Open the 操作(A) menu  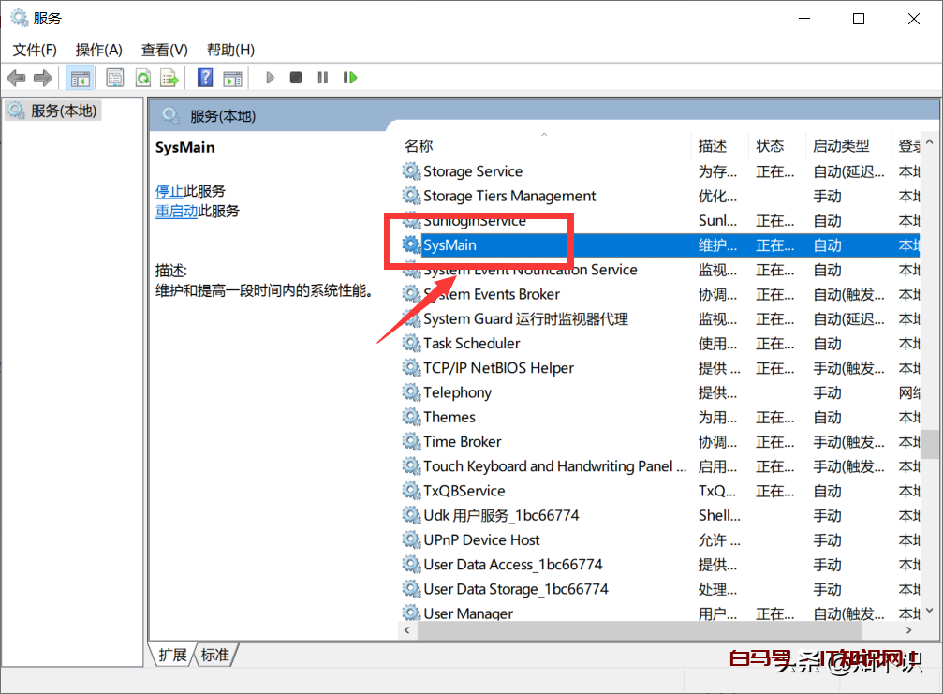point(98,49)
